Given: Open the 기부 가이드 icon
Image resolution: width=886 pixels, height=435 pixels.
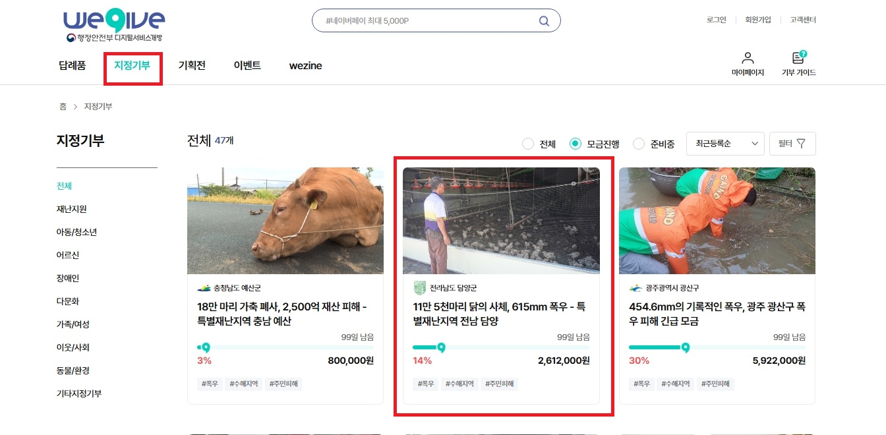Looking at the screenshot, I should pos(798,58).
